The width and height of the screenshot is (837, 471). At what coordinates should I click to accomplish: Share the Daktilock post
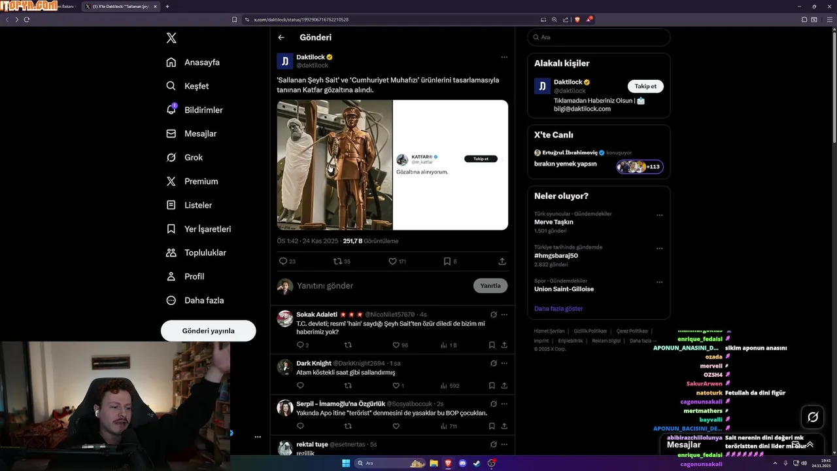pyautogui.click(x=502, y=261)
